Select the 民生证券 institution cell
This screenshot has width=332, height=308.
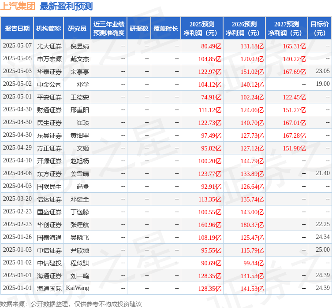tap(49, 123)
